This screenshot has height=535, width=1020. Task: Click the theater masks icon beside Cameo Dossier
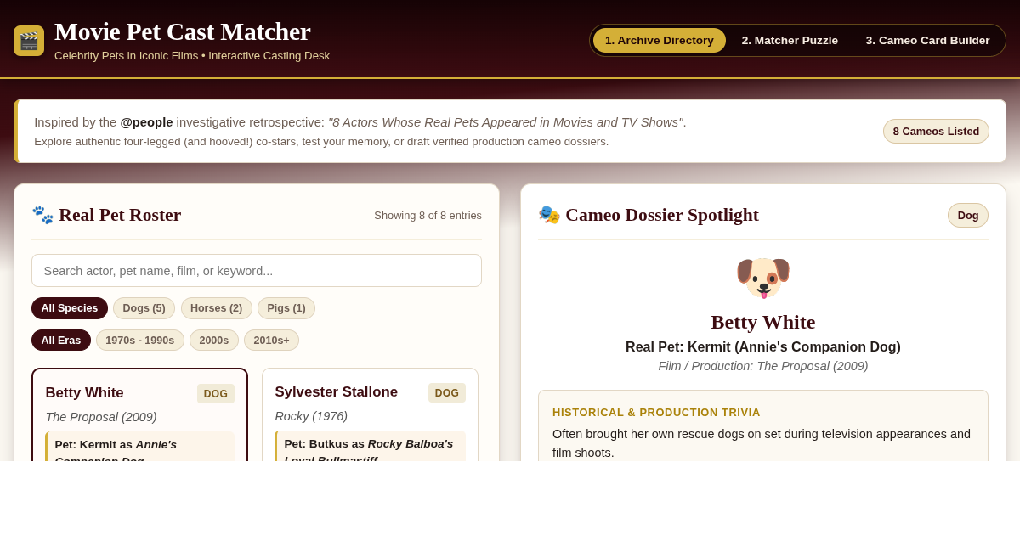[x=549, y=215]
